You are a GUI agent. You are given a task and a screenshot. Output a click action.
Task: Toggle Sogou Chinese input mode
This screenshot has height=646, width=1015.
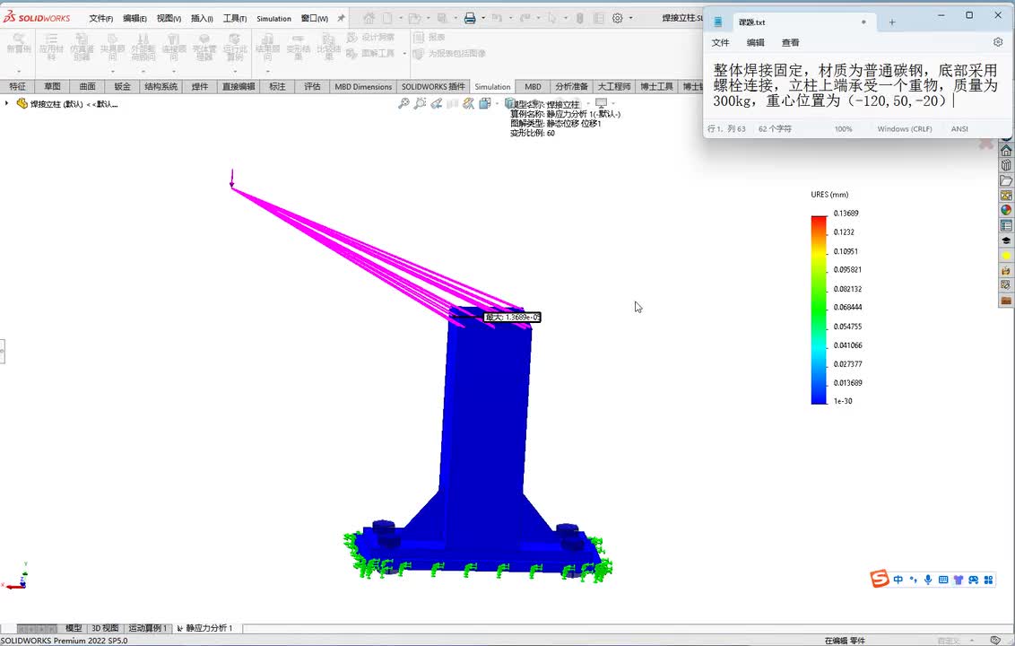(898, 580)
